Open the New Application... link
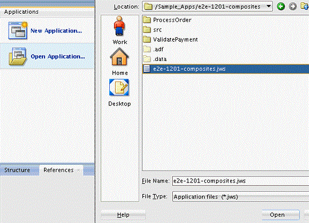 [56, 31]
